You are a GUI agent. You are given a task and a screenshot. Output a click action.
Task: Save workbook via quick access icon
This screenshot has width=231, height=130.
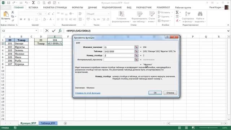coord(9,3)
